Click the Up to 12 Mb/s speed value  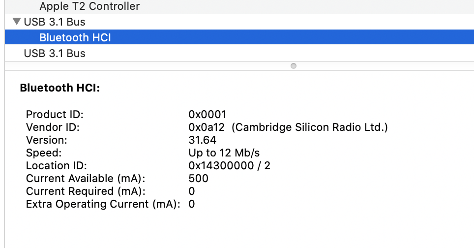224,153
